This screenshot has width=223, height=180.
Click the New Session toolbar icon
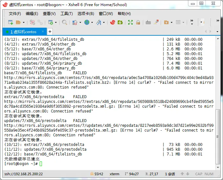click(10, 22)
